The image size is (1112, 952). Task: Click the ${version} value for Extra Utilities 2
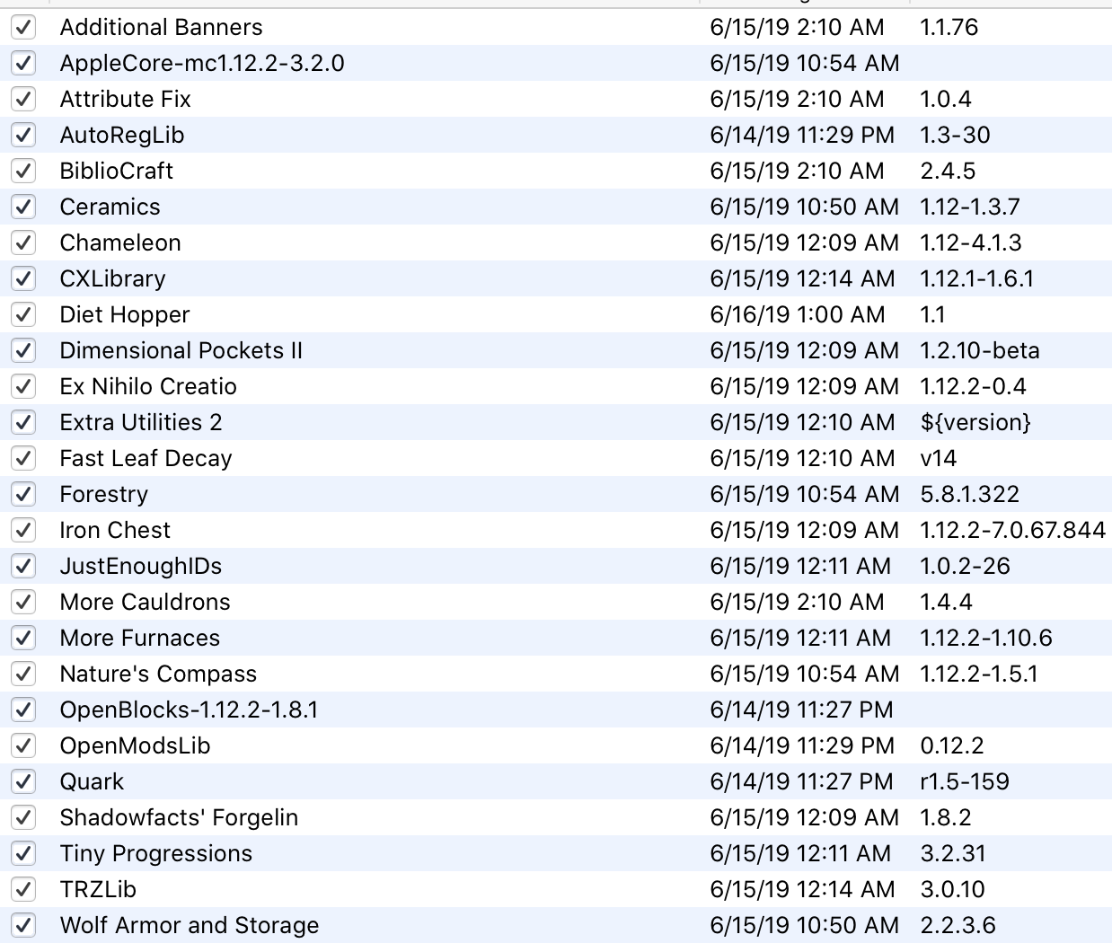click(x=975, y=422)
